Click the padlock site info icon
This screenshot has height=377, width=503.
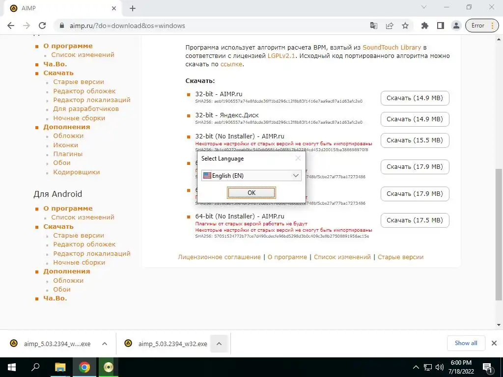(62, 26)
